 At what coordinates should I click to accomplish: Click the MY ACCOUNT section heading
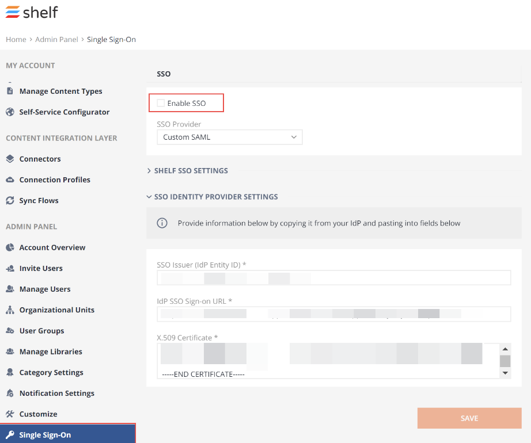(x=31, y=66)
